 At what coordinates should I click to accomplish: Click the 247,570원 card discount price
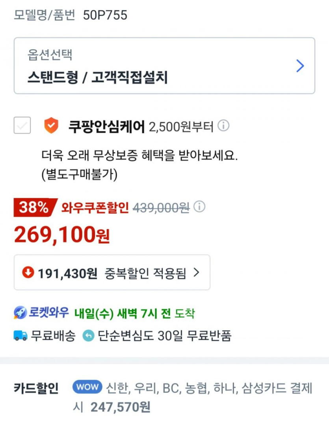[121, 407]
